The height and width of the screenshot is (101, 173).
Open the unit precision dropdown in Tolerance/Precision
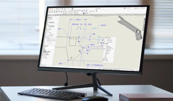pyautogui.click(x=52, y=33)
